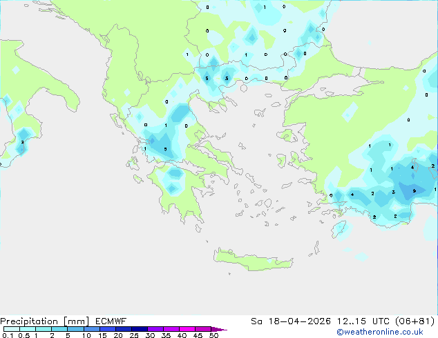
Task: Open the weatheronline.co.uk copyright link
Action: click(x=380, y=332)
